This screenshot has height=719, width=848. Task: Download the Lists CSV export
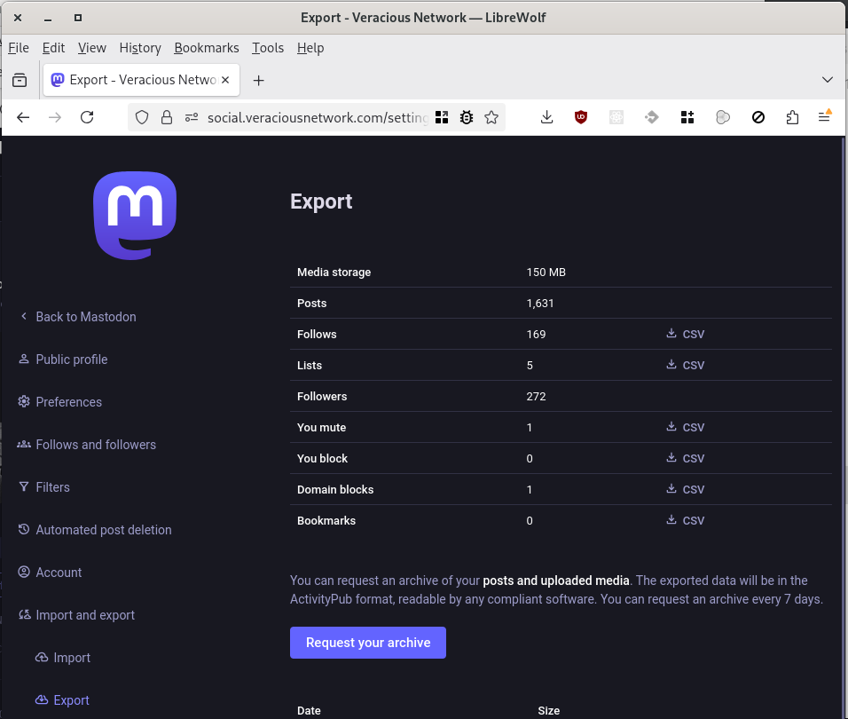point(685,366)
